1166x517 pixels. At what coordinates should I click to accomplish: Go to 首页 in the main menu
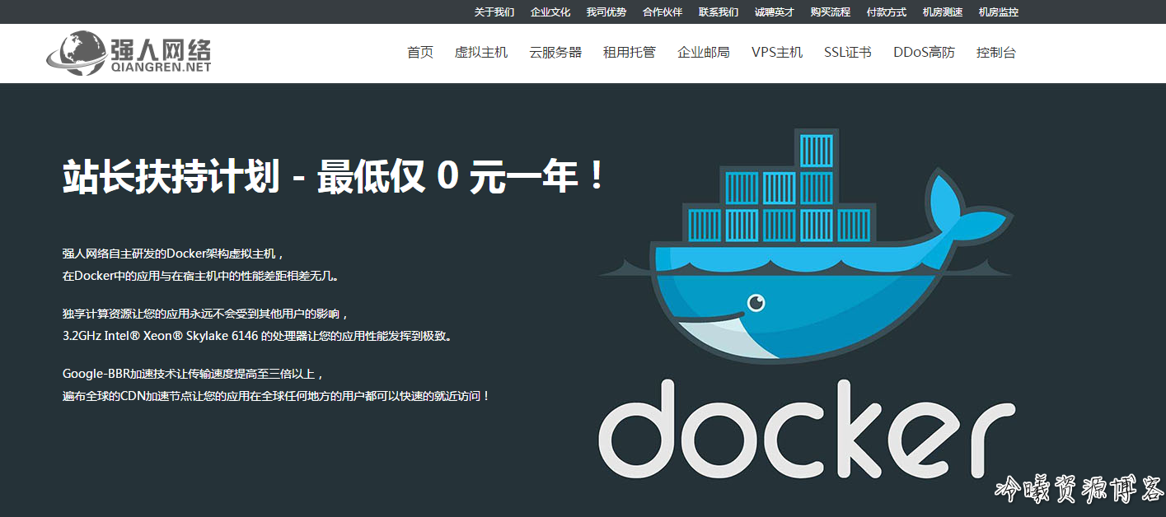(420, 53)
